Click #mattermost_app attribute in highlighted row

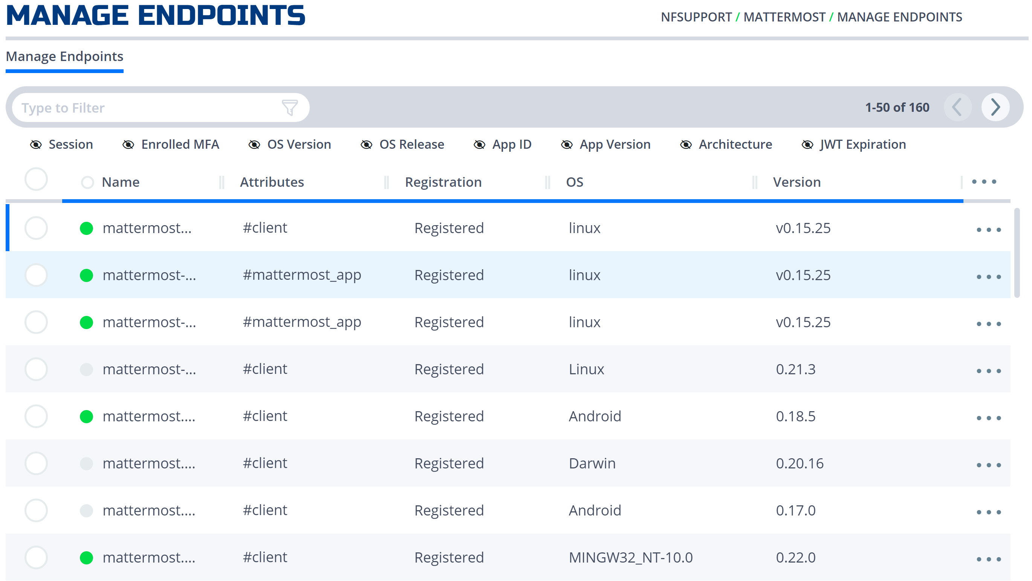coord(302,275)
